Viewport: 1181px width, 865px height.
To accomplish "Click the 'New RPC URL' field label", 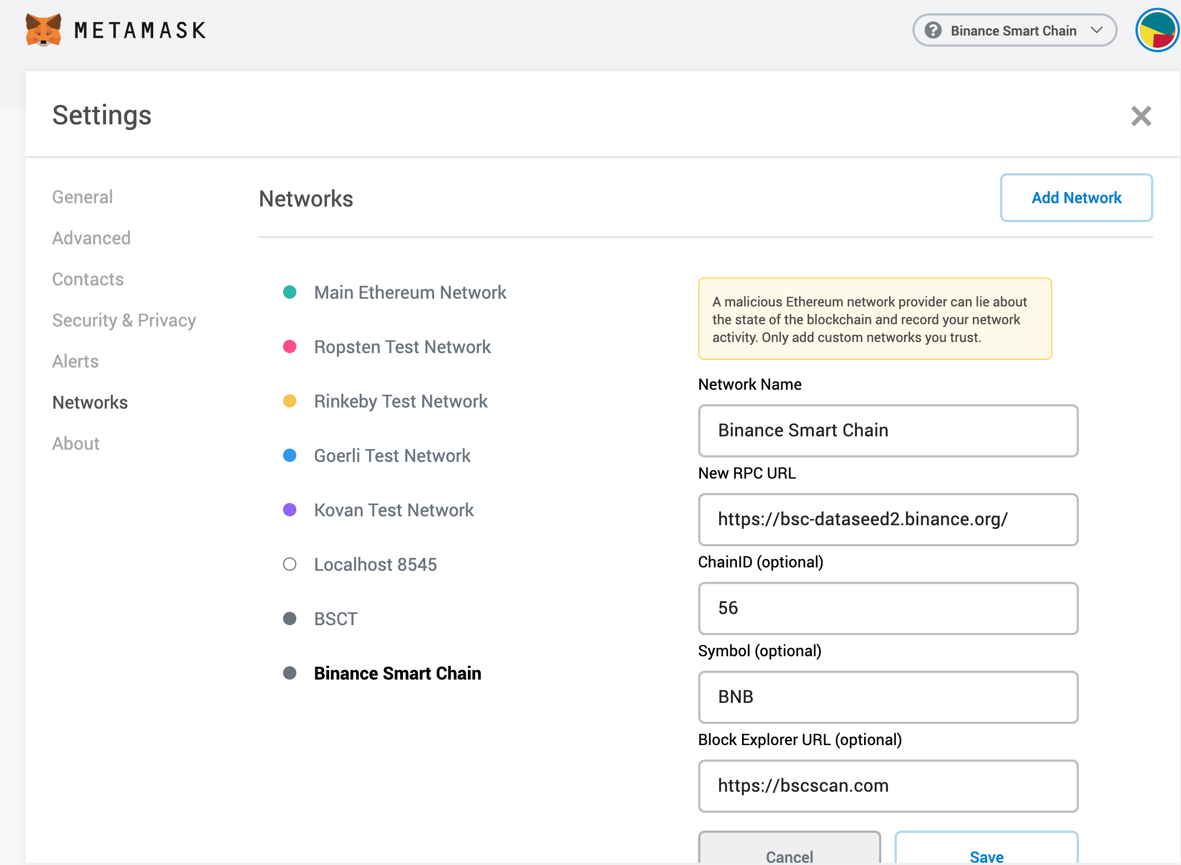I will point(747,473).
